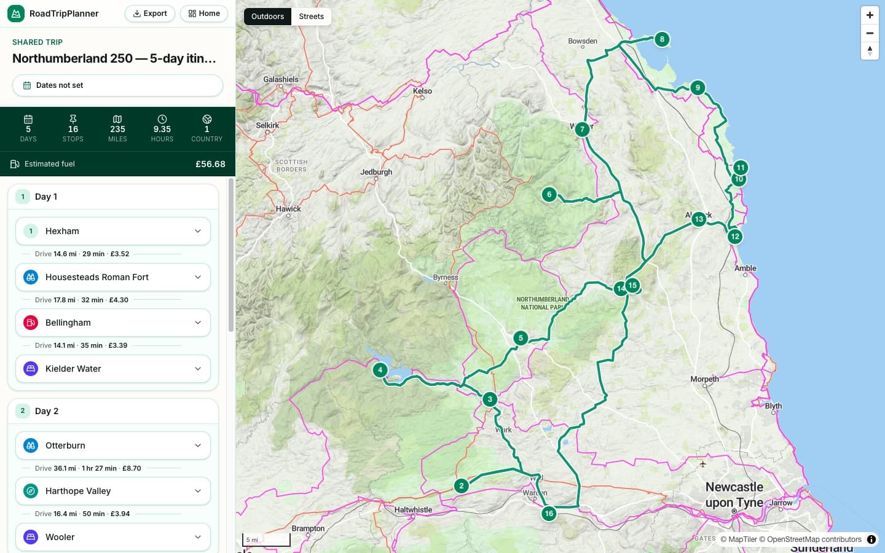Click map marker 6
Image resolution: width=885 pixels, height=553 pixels.
coord(549,195)
